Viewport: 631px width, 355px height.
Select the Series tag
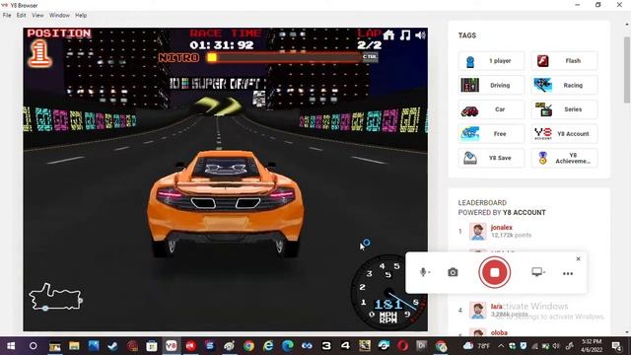pyautogui.click(x=564, y=109)
